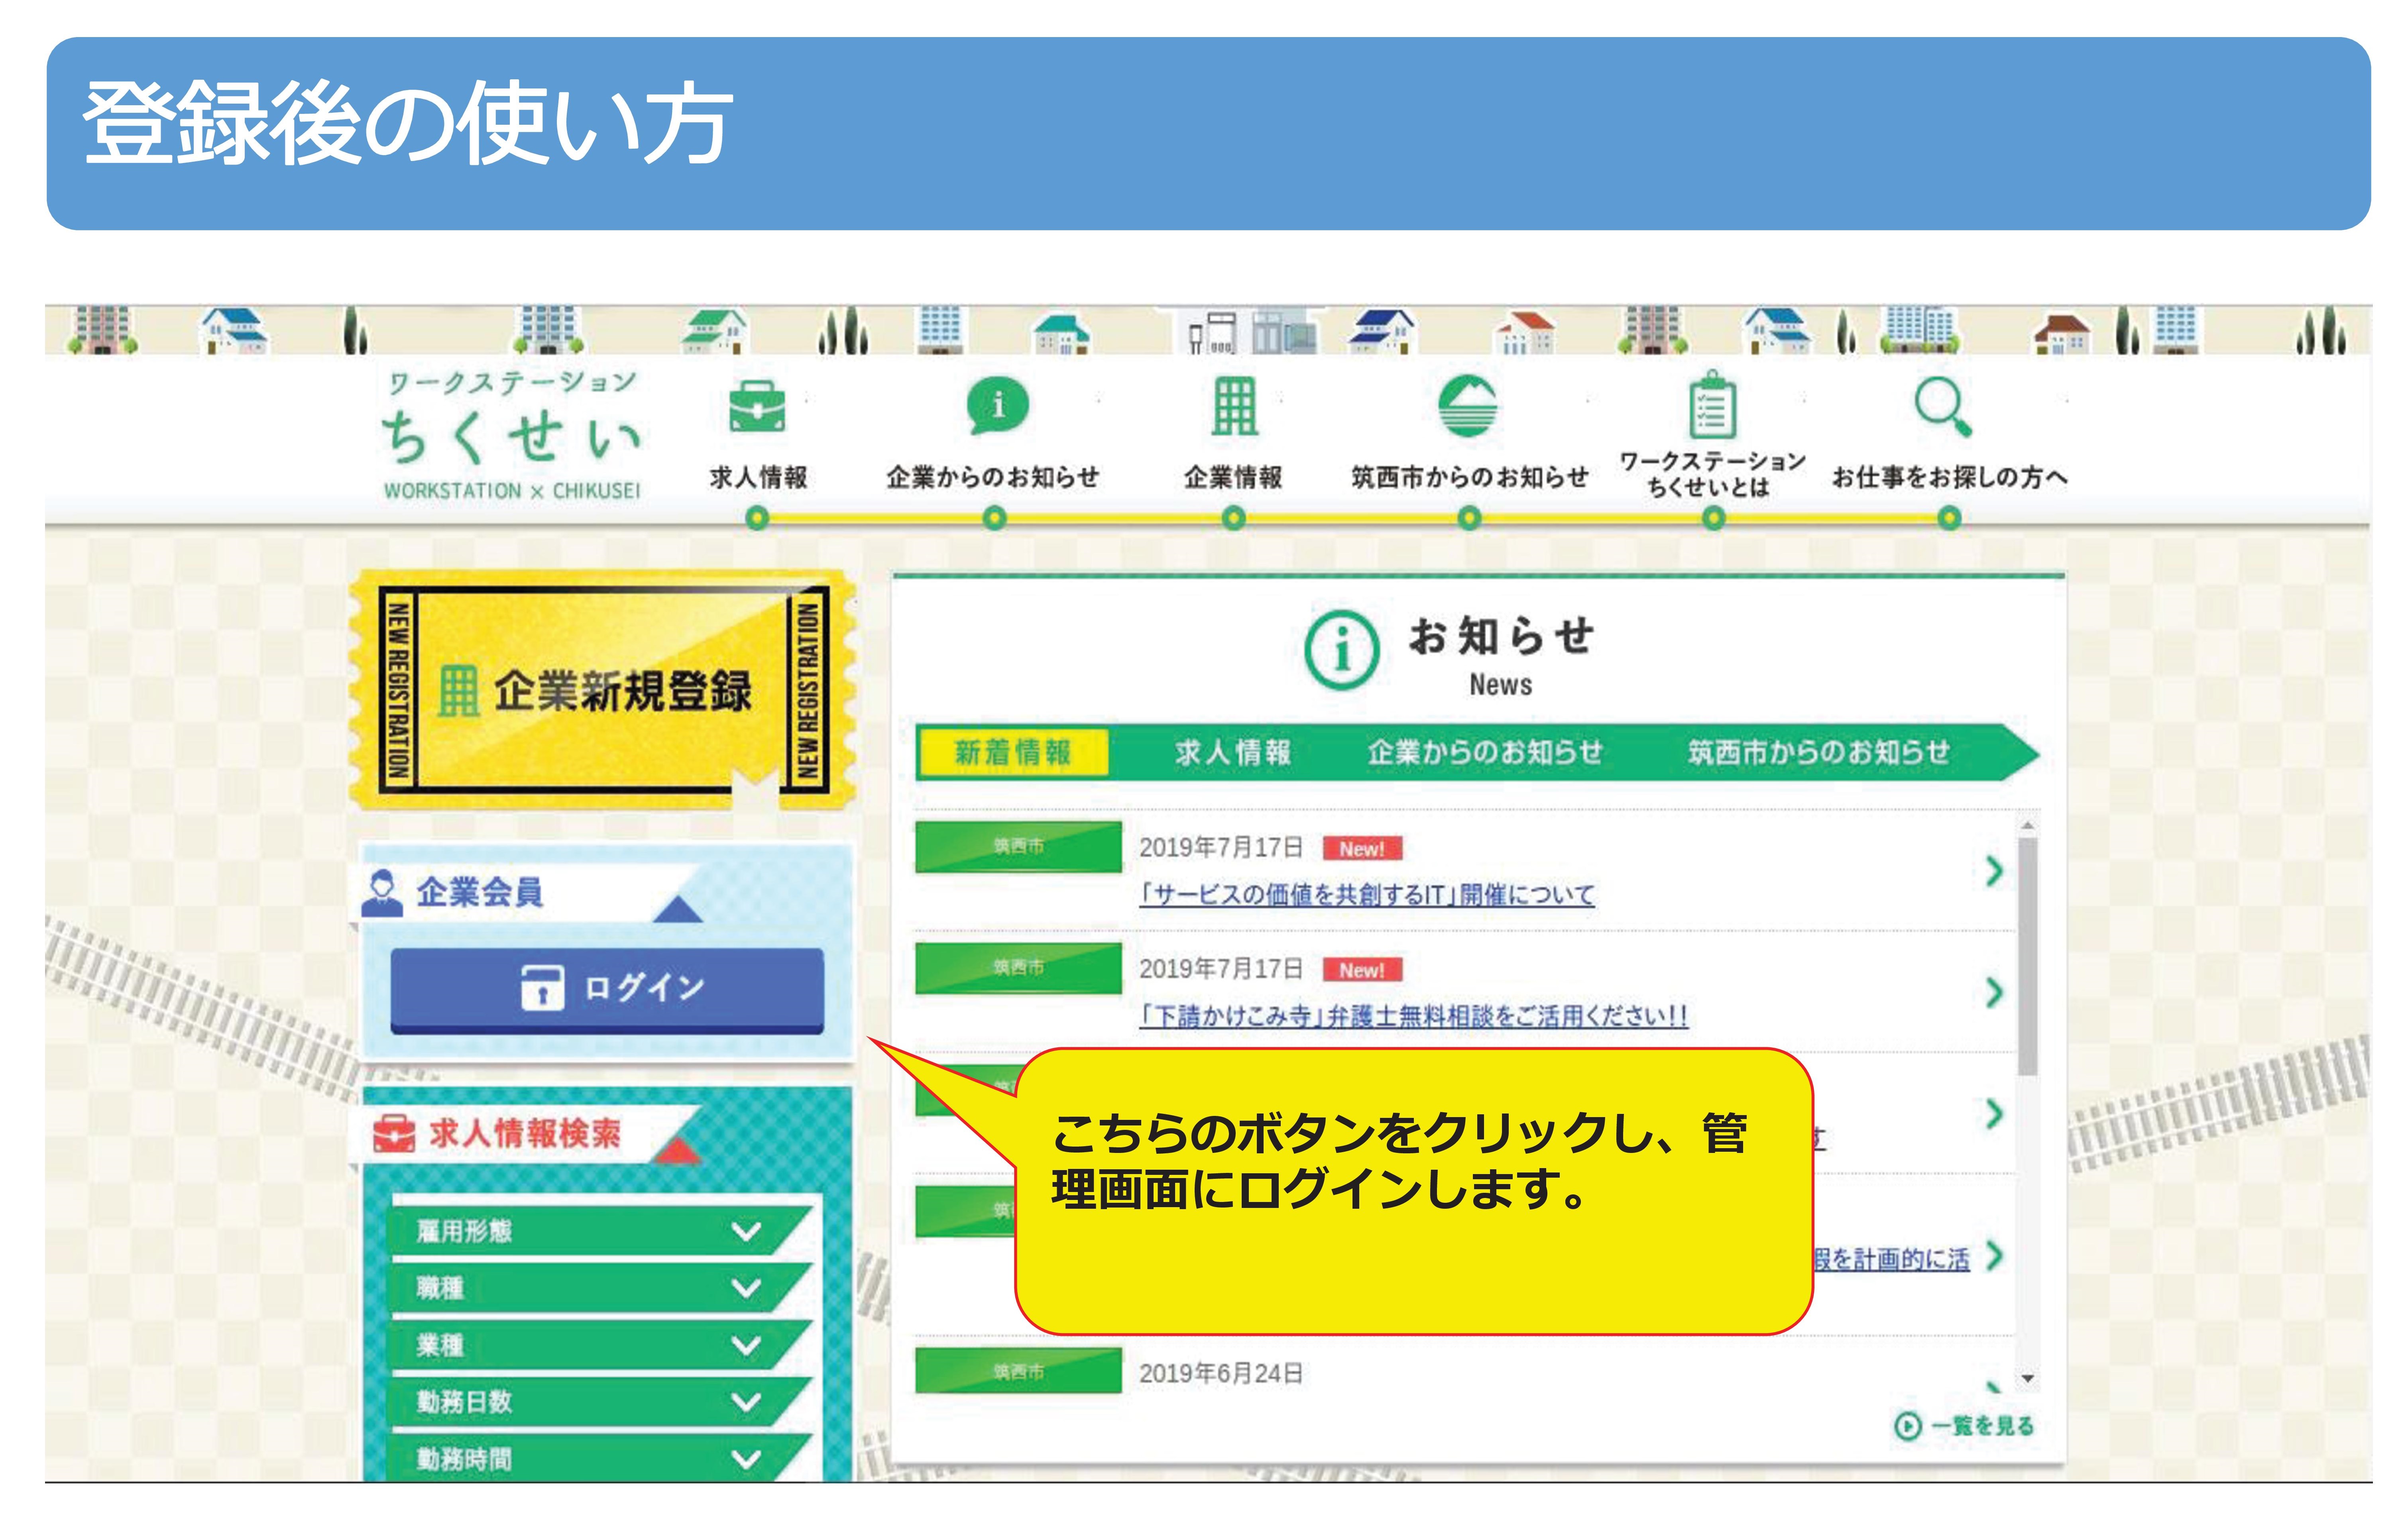Screen dimensions: 2408x1518
Task: Expand the 勤務時間 dropdown
Action: click(600, 1458)
